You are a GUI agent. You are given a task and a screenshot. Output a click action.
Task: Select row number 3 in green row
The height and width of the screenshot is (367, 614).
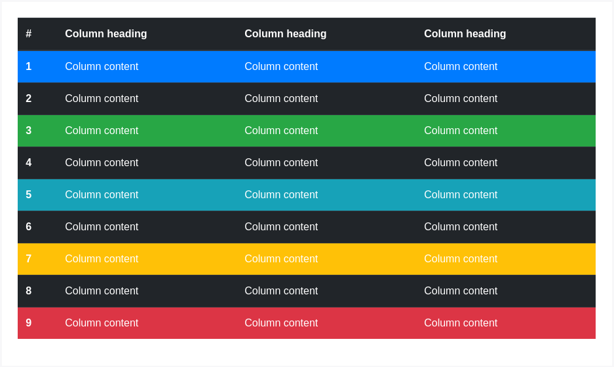click(29, 131)
